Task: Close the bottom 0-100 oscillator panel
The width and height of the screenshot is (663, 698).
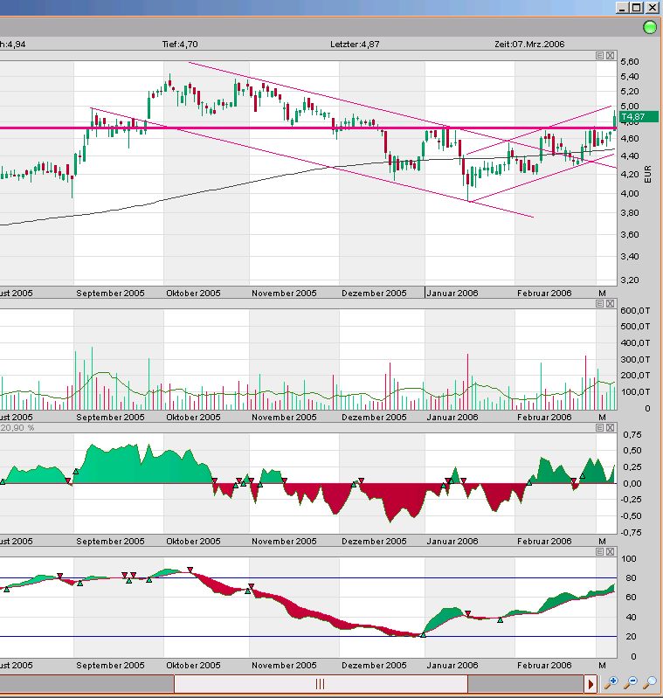Action: click(610, 551)
